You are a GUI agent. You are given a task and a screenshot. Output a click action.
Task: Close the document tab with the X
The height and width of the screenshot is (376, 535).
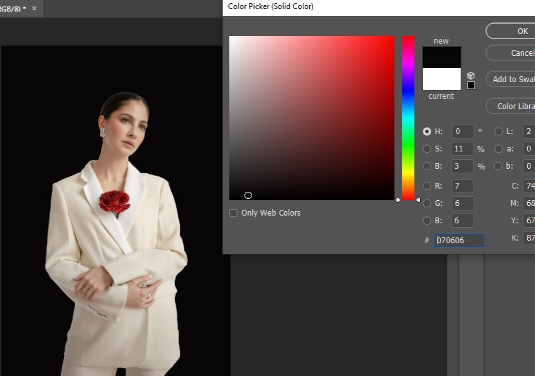click(x=34, y=8)
